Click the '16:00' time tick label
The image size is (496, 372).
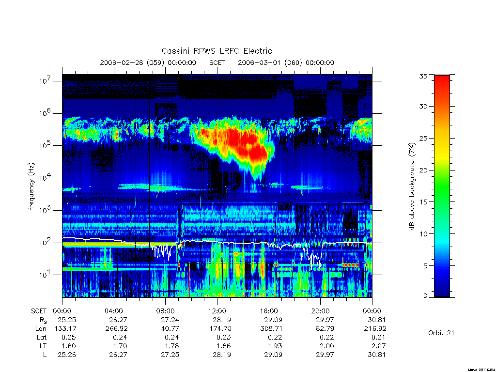[268, 311]
